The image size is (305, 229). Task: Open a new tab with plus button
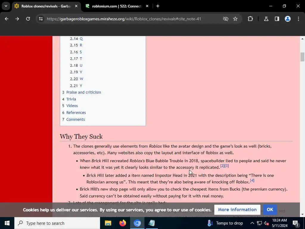coord(158,6)
